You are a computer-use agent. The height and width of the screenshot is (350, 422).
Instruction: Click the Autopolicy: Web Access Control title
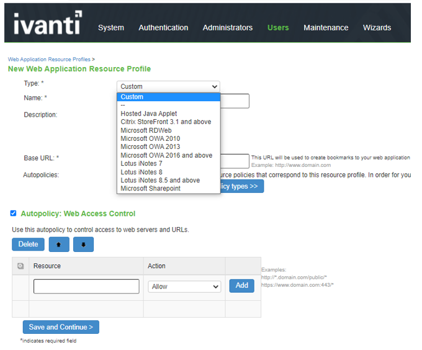[78, 213]
